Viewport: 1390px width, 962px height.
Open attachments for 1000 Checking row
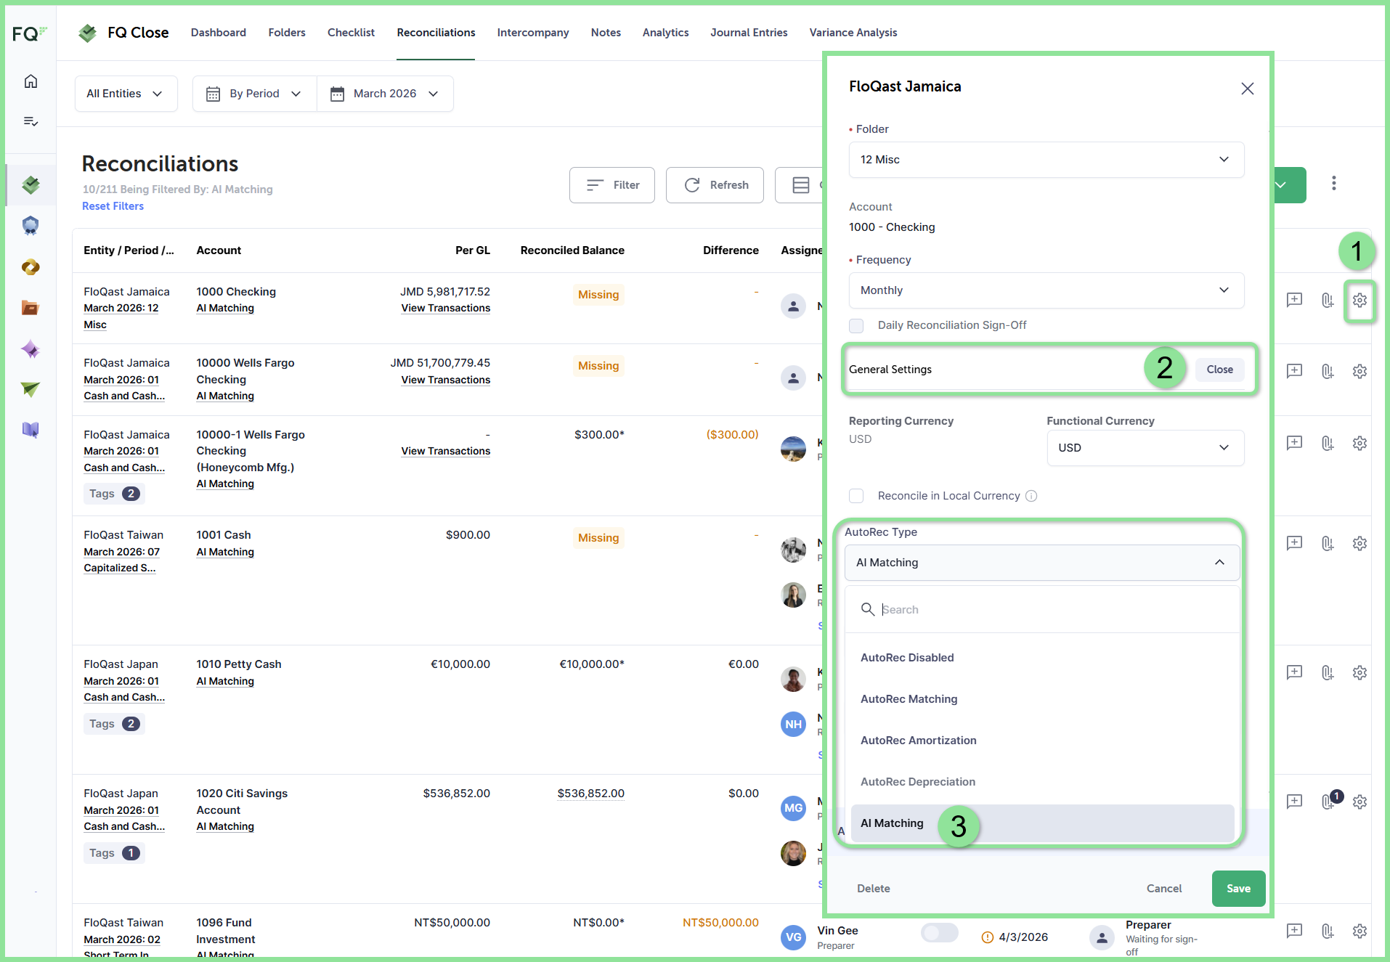pyautogui.click(x=1328, y=300)
